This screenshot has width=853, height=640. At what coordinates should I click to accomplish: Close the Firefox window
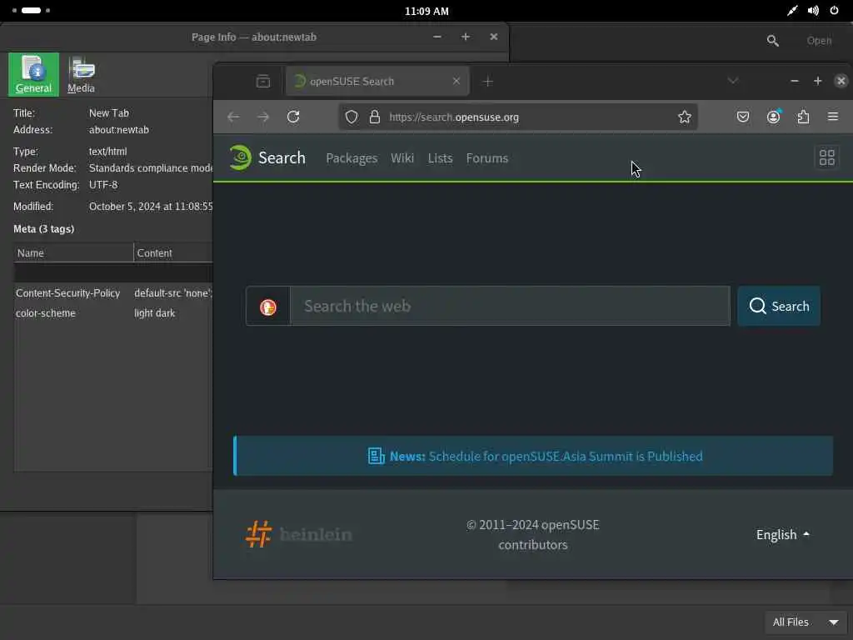point(841,81)
